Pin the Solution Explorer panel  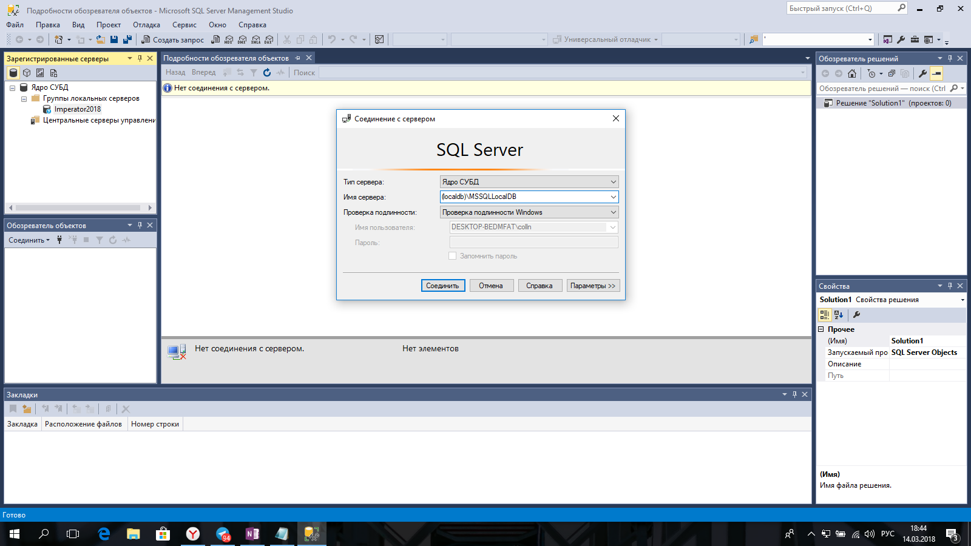pyautogui.click(x=950, y=58)
